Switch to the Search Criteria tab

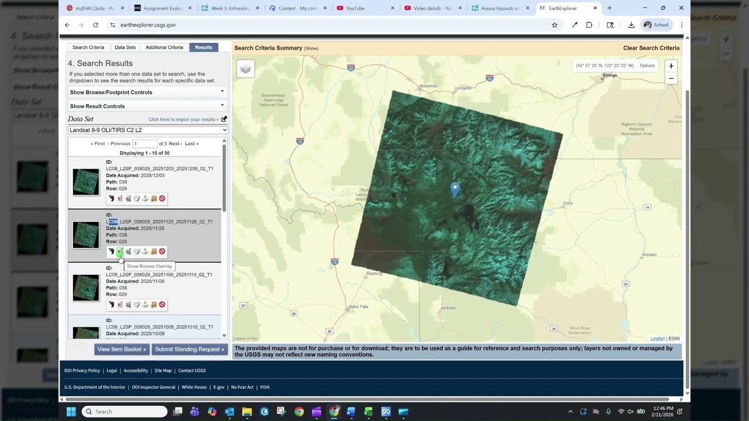88,47
